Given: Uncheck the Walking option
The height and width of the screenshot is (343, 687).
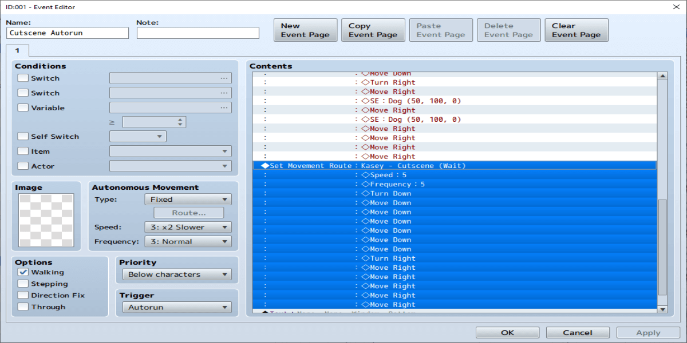Looking at the screenshot, I should [23, 272].
